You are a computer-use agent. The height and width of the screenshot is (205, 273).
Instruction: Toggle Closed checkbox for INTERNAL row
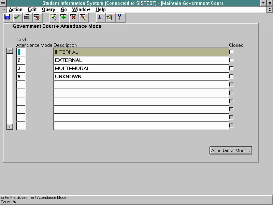point(231,52)
